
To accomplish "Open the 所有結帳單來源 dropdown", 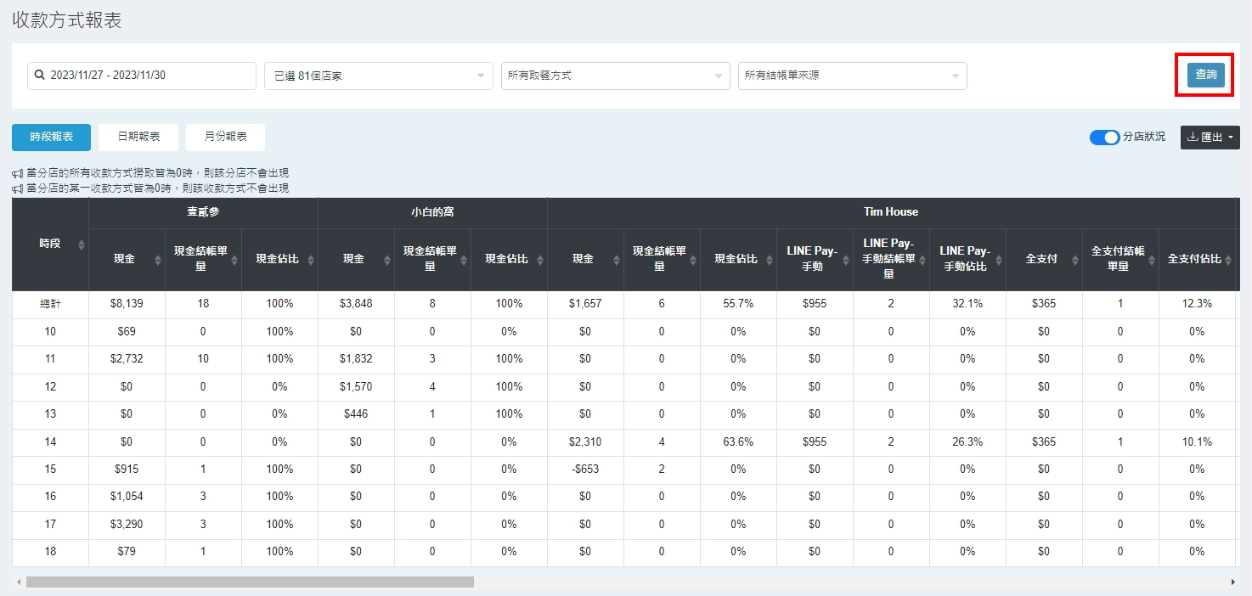I will pos(852,76).
